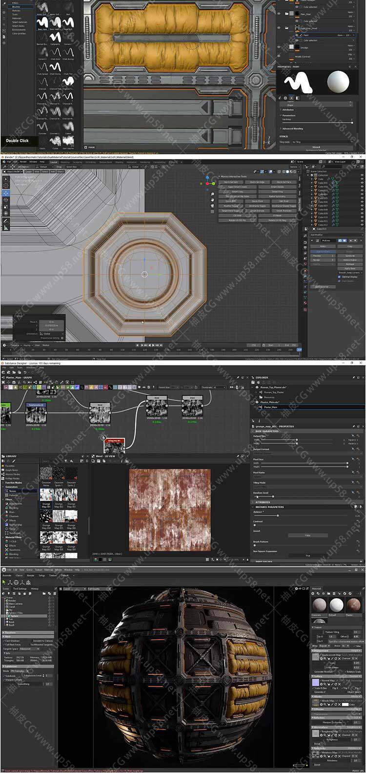Click the material sphere preview in Painter
This screenshot has width=366, height=773.
[338, 81]
